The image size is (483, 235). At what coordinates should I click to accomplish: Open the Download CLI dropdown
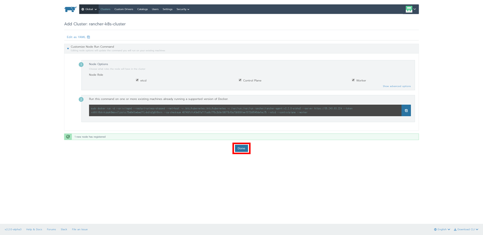466,229
